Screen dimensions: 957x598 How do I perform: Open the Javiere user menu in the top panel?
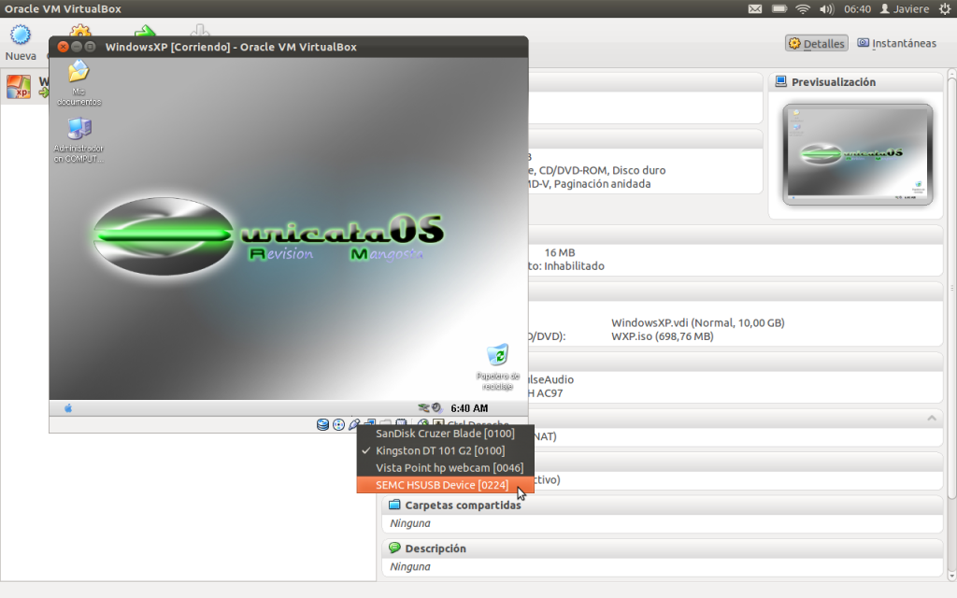coord(905,9)
